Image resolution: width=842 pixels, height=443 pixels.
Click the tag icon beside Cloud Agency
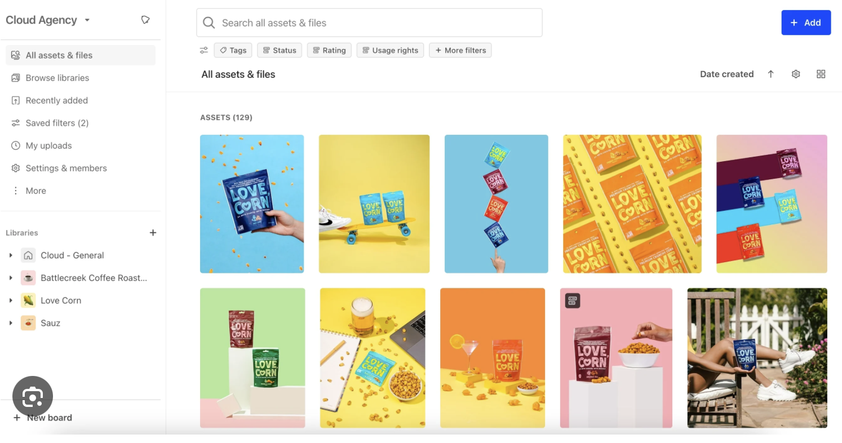point(145,20)
